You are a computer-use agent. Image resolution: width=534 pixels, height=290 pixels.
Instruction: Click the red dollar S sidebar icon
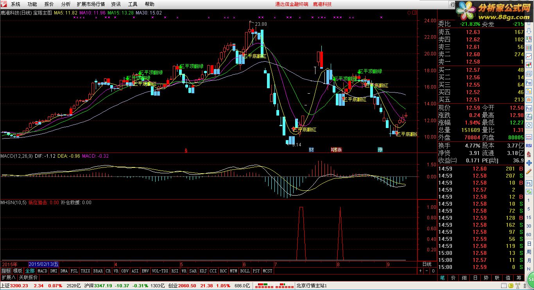[x=529, y=153]
